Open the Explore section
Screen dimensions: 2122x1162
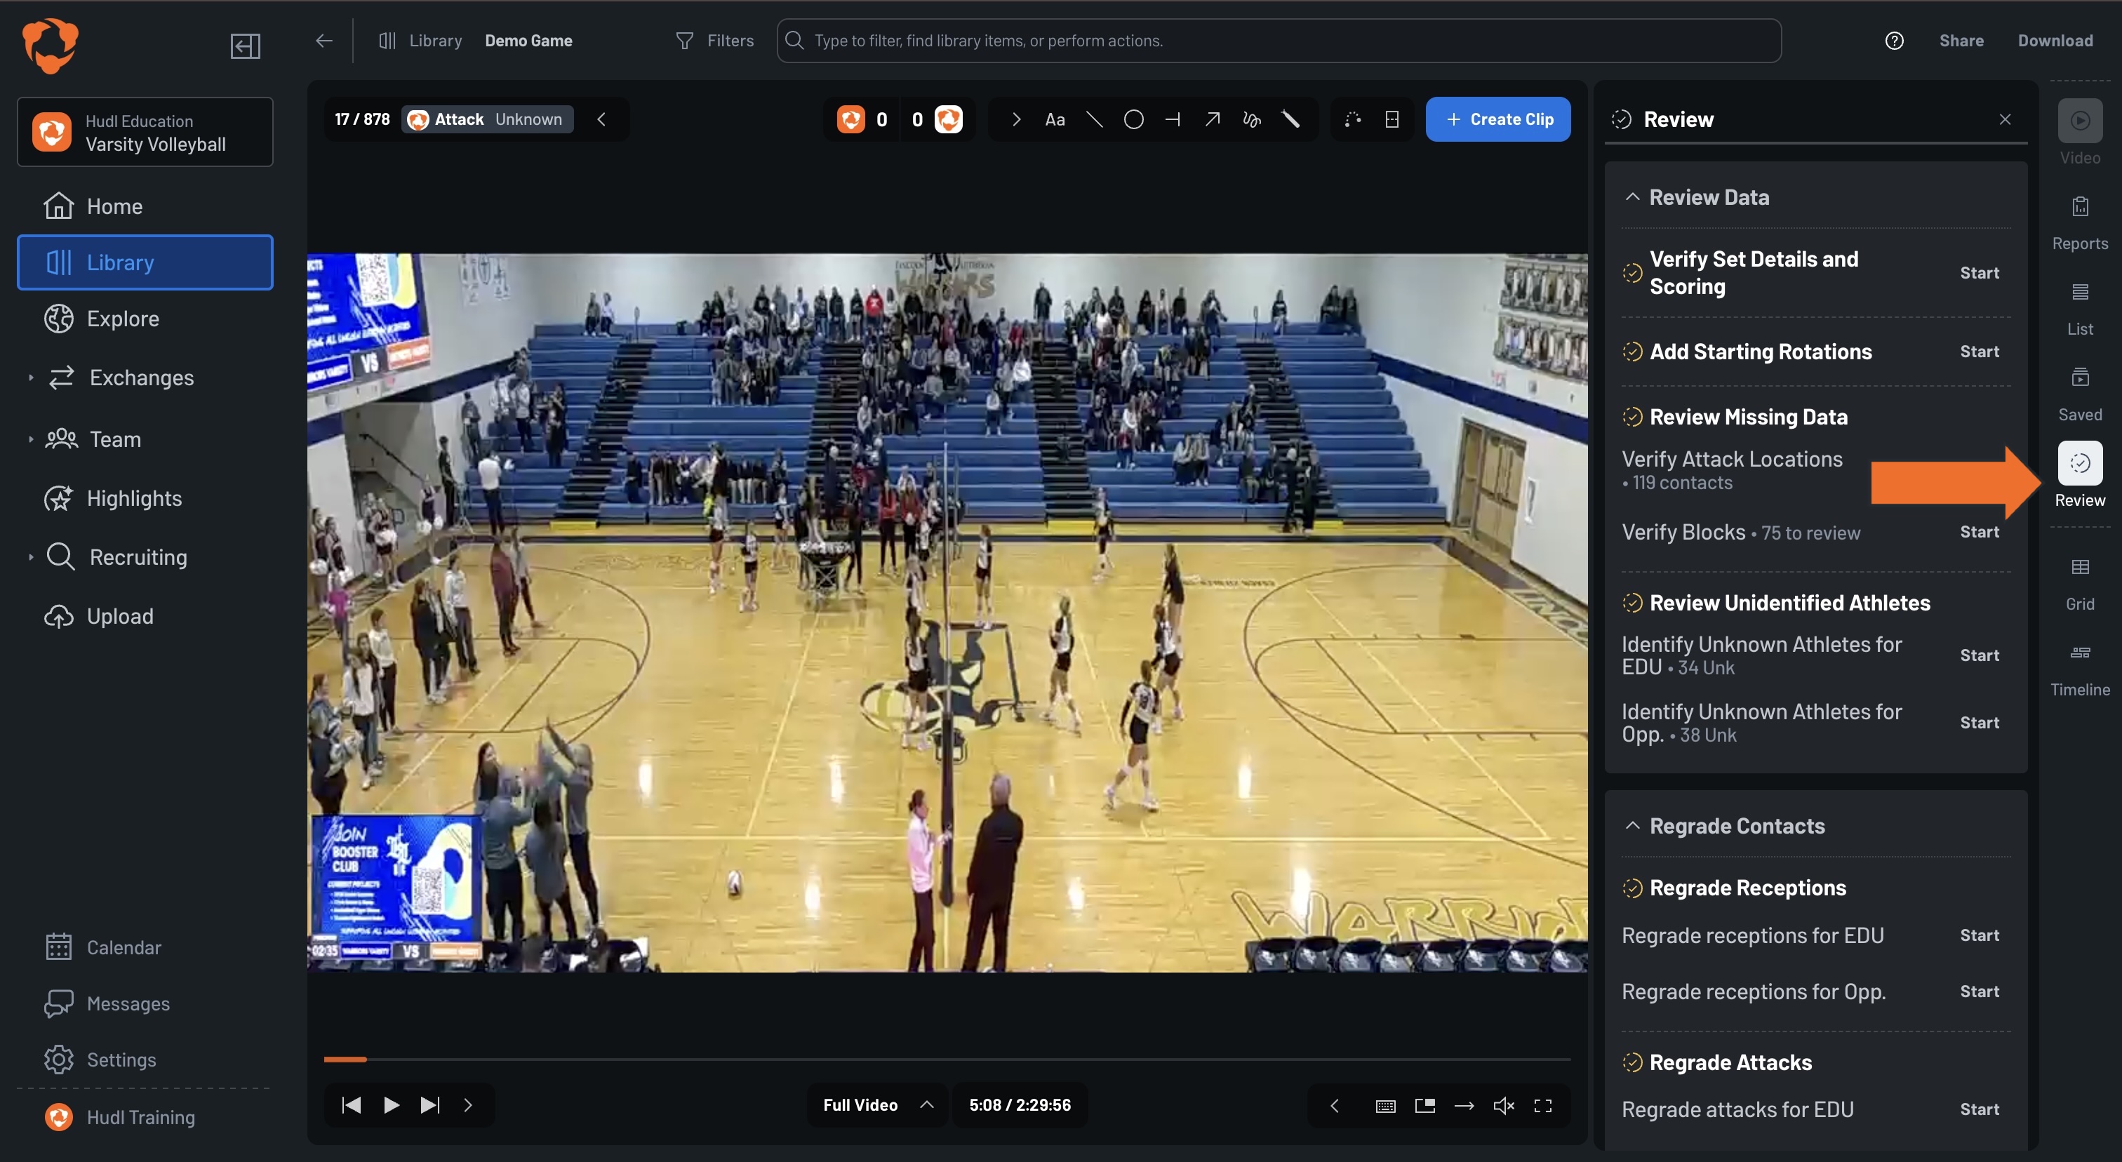pyautogui.click(x=145, y=319)
